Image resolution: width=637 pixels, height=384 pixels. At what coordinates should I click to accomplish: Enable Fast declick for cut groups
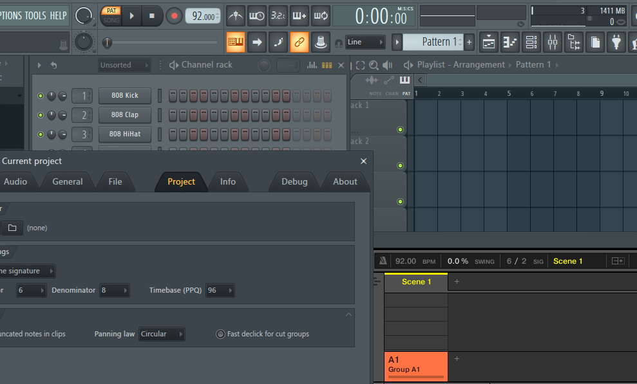221,334
